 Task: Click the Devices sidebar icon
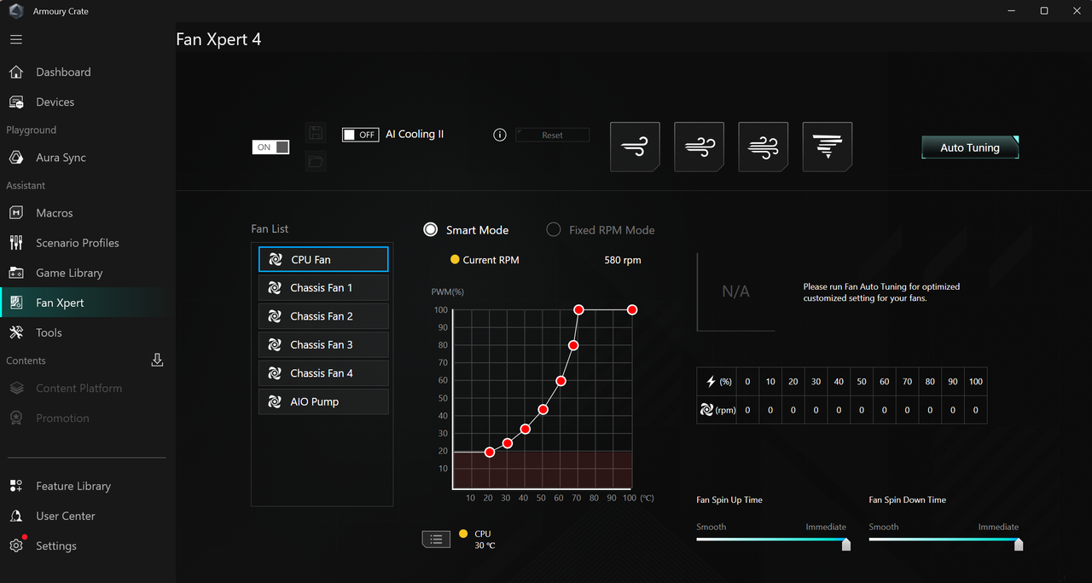click(16, 101)
